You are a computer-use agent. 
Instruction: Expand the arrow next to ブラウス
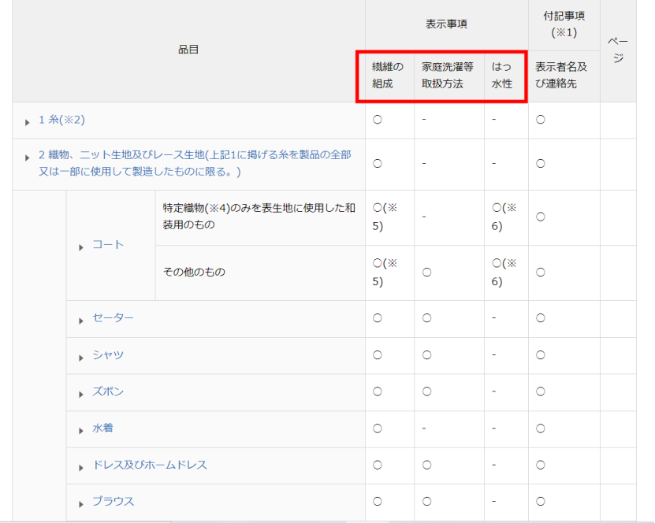tap(81, 503)
